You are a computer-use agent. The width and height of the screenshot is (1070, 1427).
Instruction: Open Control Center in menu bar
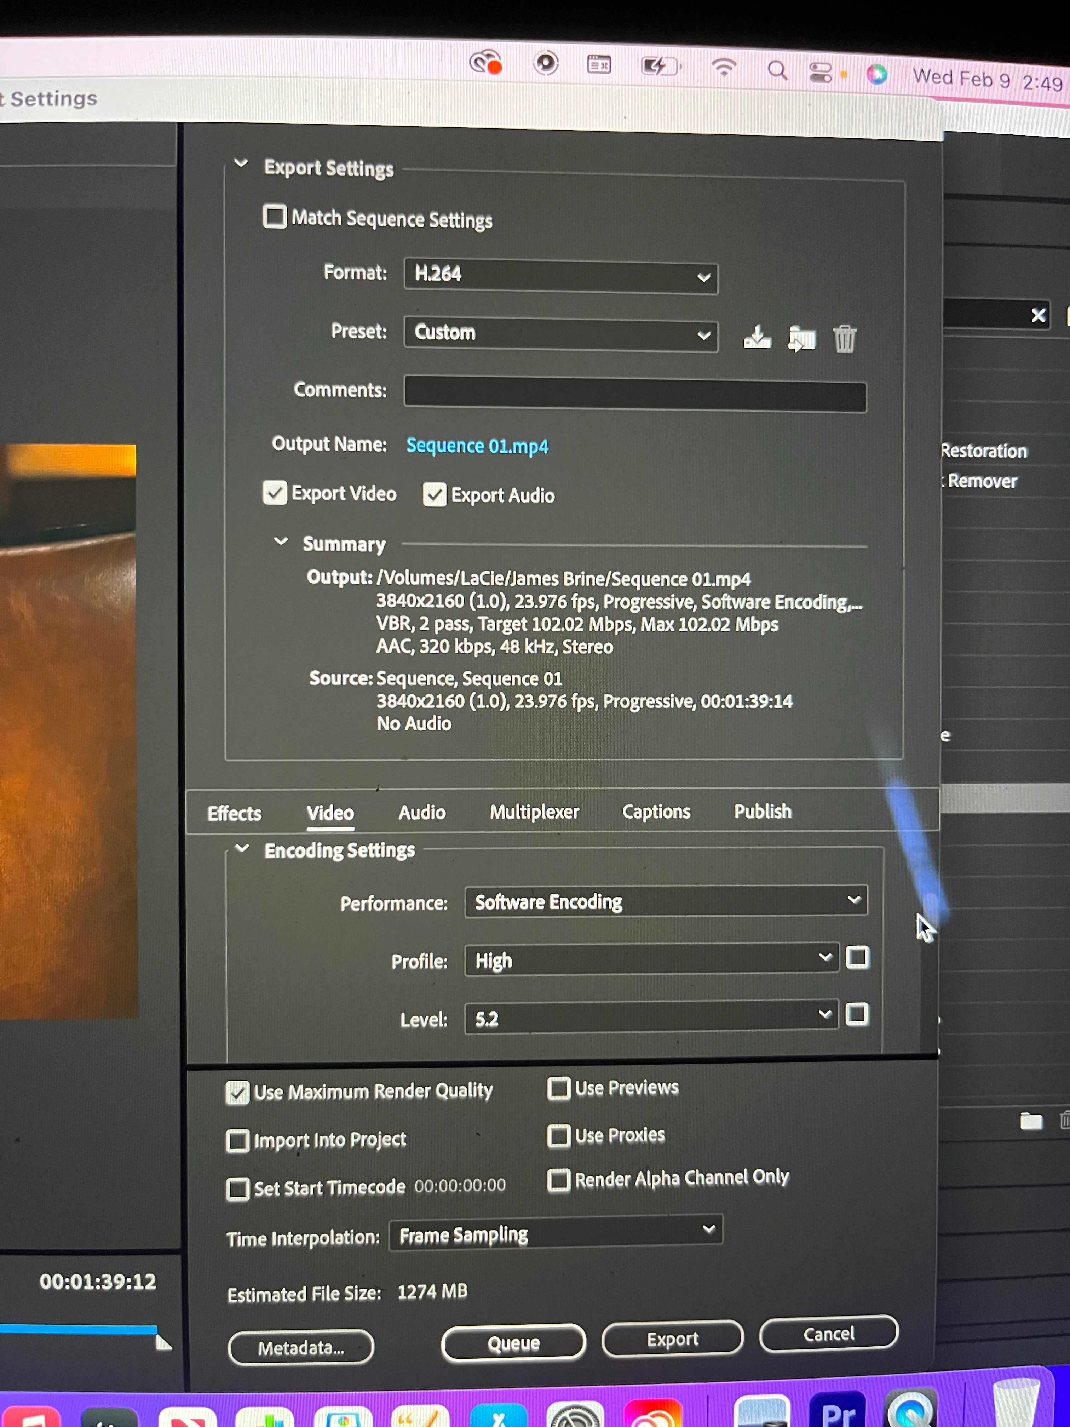point(821,72)
